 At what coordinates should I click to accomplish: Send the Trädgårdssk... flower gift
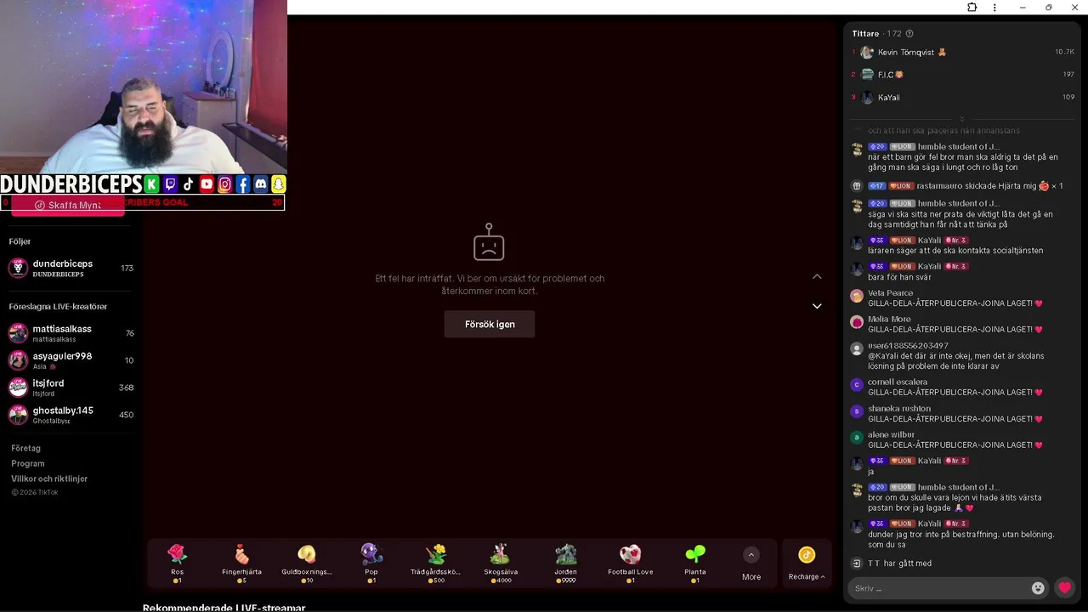435,564
